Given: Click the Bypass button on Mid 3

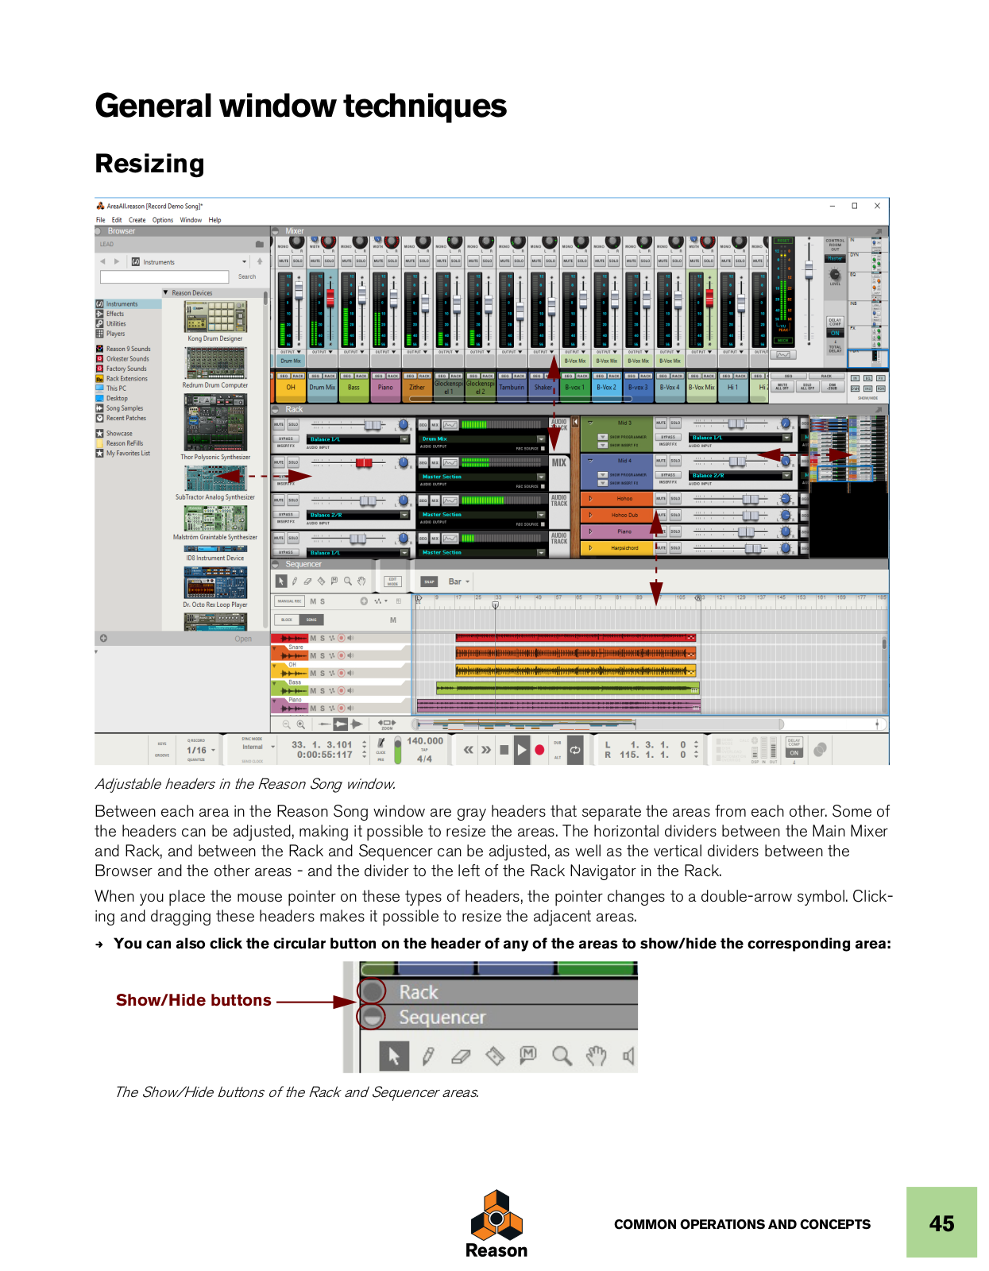Looking at the screenshot, I should tap(668, 437).
